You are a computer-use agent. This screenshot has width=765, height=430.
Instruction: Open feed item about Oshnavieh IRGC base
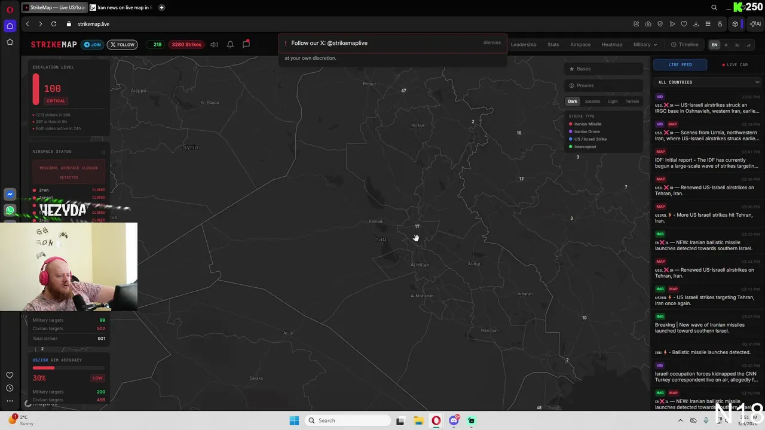(x=707, y=105)
